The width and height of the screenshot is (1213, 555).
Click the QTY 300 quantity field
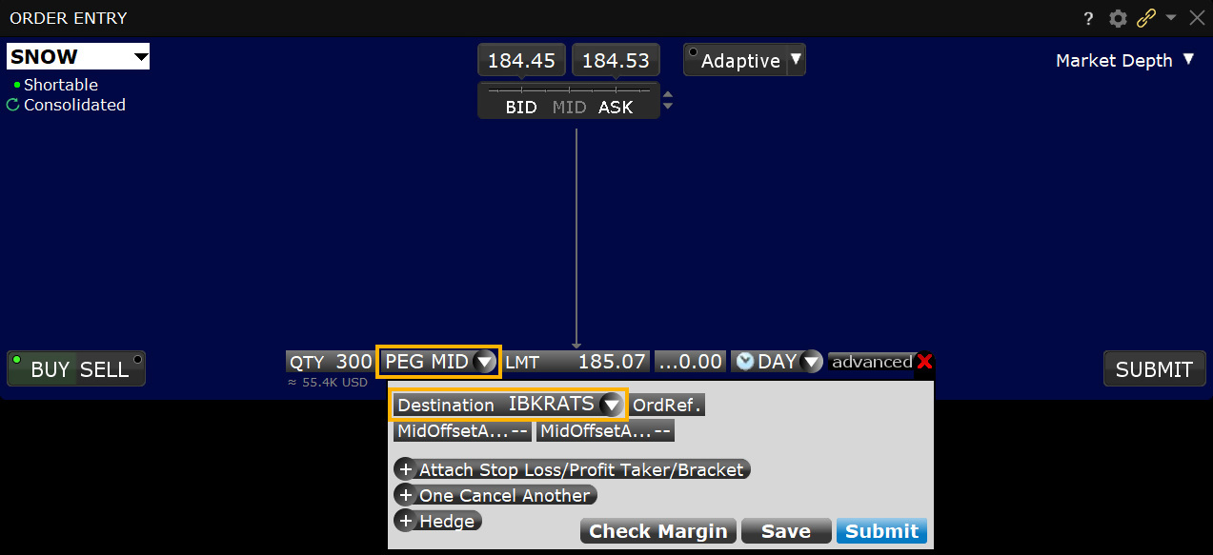[x=329, y=361]
